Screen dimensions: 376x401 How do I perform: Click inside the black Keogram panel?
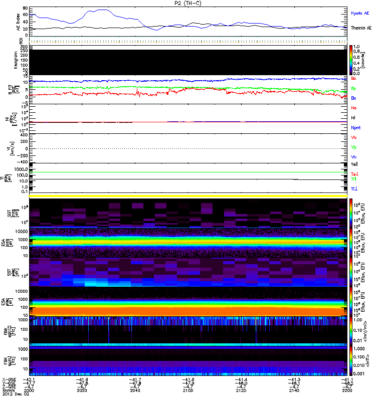[188, 62]
